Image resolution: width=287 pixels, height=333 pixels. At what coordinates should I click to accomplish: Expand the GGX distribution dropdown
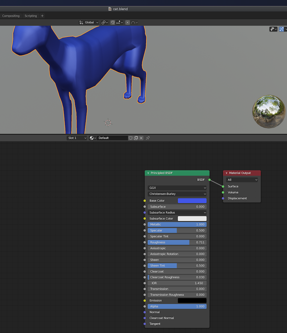click(x=177, y=188)
